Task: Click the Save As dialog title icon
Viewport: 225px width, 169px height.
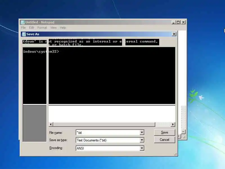Action: [x=24, y=34]
